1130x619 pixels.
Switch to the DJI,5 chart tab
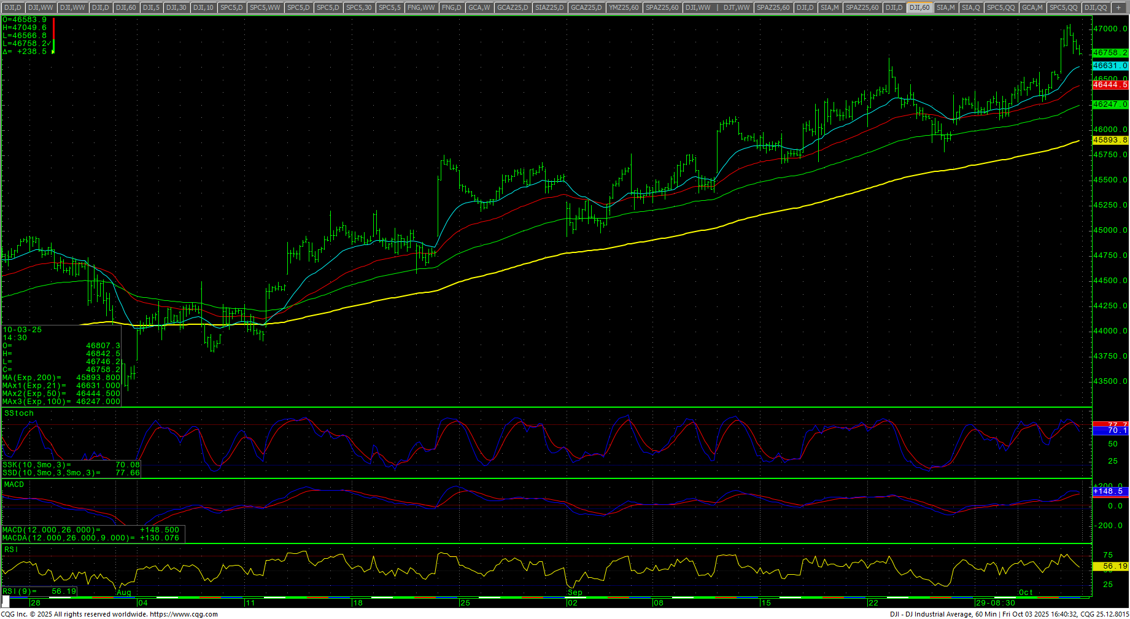click(150, 7)
